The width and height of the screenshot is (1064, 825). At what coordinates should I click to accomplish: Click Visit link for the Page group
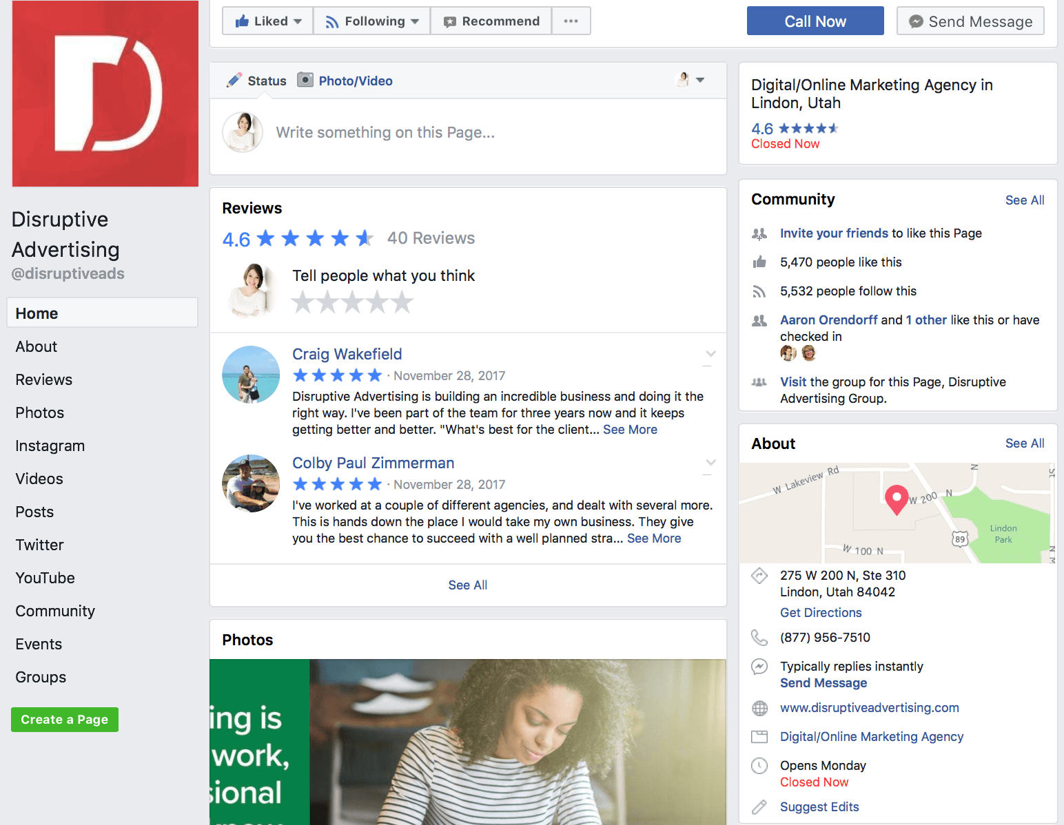[x=793, y=382]
